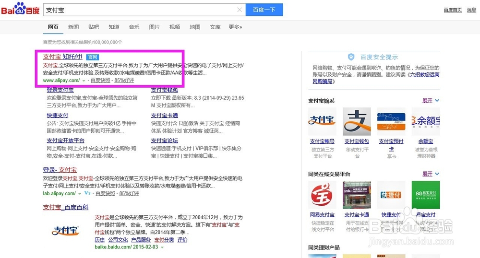
Task: Open the 公司文化 link in Baike result
Action: click(x=118, y=240)
